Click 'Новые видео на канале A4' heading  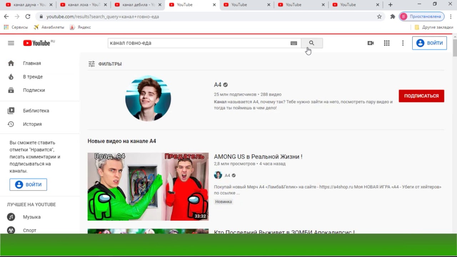point(122,141)
